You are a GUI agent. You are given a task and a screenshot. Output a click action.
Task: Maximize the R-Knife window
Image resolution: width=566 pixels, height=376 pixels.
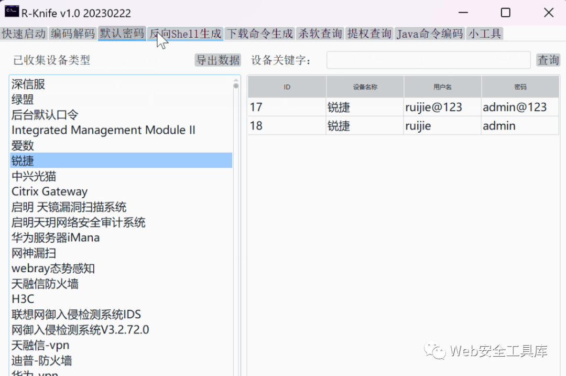coord(506,13)
